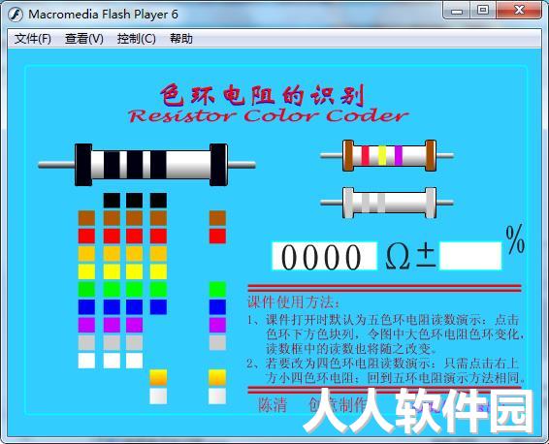
Task: Select yellow swatch in second band column
Action: pyautogui.click(x=113, y=271)
